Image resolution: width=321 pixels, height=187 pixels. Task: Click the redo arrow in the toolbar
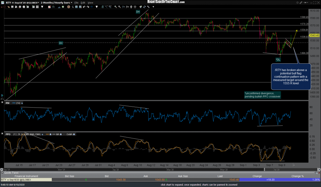coord(88,7)
